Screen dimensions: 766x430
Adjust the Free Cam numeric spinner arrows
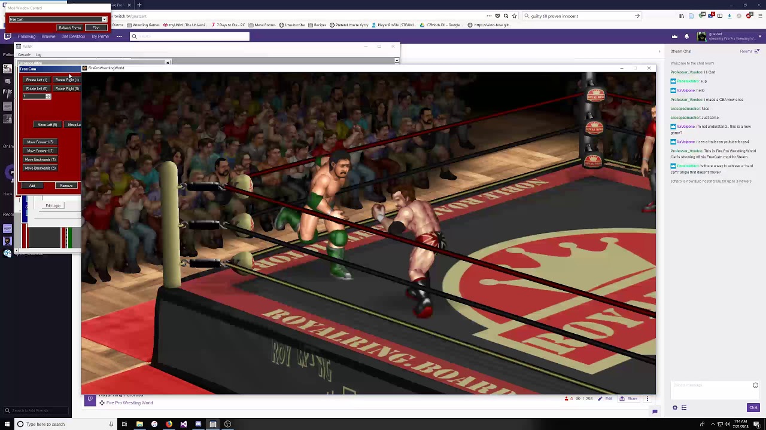click(48, 97)
